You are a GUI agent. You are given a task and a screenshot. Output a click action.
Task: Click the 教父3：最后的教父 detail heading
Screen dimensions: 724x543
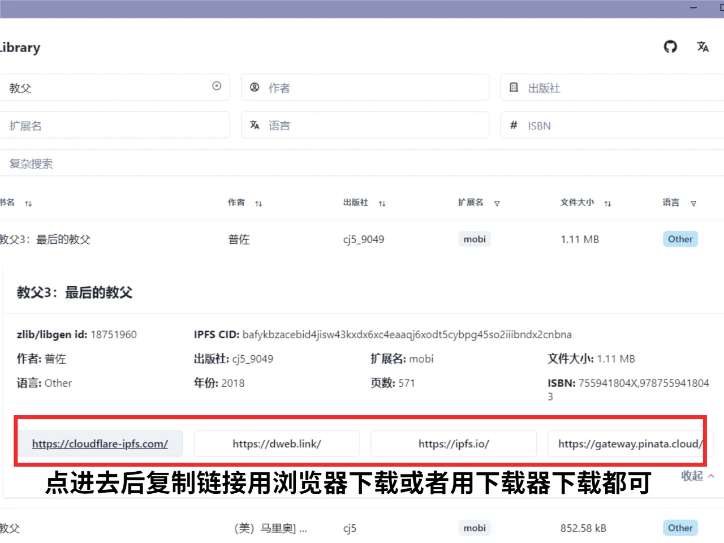coord(75,292)
